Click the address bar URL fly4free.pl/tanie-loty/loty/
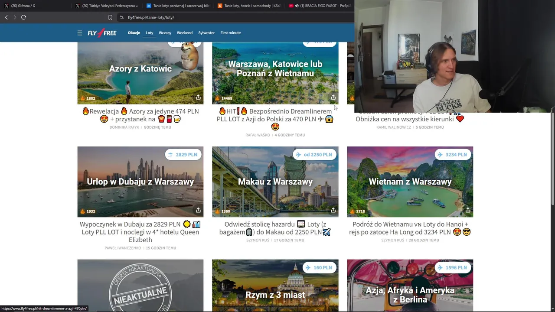This screenshot has width=555, height=312. click(151, 17)
